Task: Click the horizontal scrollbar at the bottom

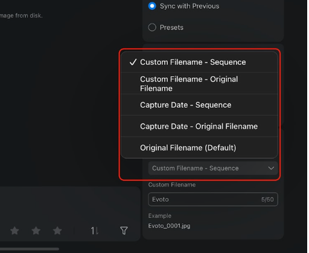Action: pyautogui.click(x=30, y=249)
